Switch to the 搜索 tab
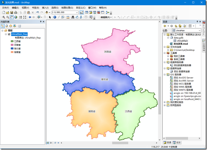The height and width of the screenshot is (150, 207). (177, 142)
